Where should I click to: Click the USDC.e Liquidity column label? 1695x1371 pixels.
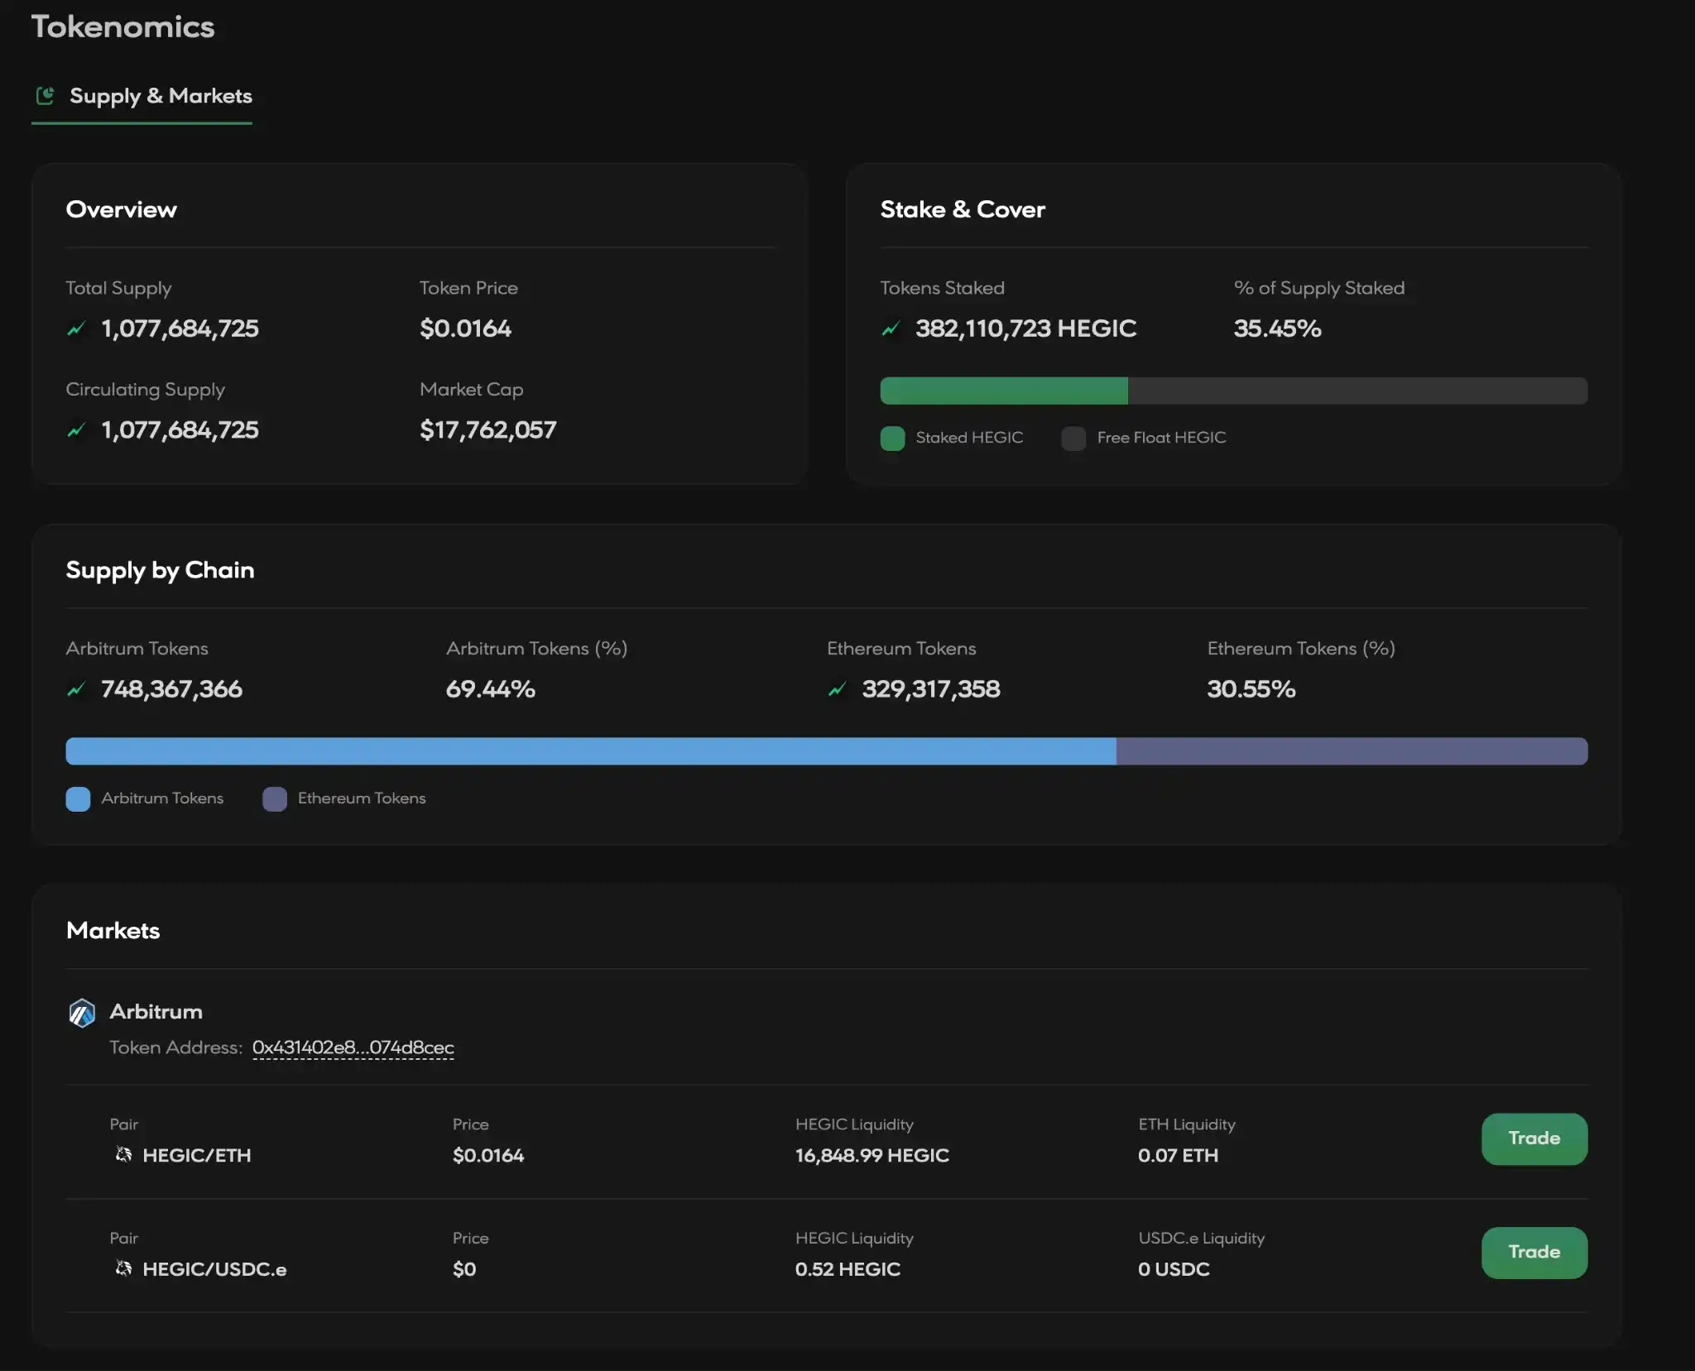coord(1202,1238)
